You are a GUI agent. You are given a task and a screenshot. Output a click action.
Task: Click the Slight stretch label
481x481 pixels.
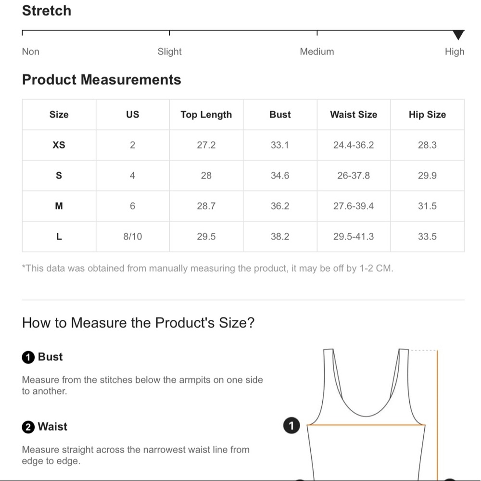pyautogui.click(x=169, y=51)
